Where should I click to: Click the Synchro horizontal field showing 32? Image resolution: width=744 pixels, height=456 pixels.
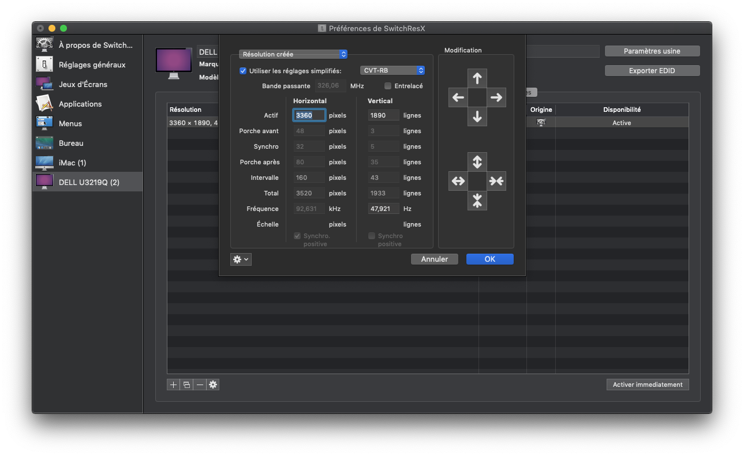coord(309,146)
